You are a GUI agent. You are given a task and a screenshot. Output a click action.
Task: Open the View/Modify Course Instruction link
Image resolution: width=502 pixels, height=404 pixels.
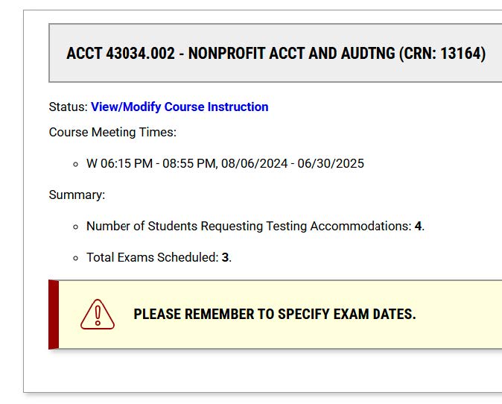pos(179,107)
